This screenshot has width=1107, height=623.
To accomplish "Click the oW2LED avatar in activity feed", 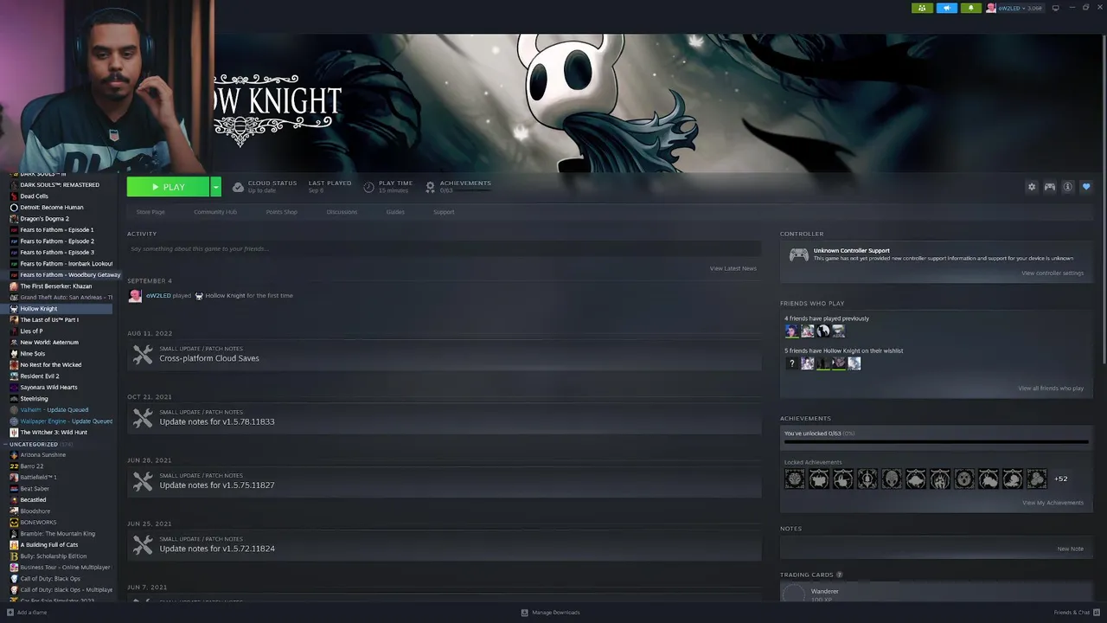I will 135,296.
